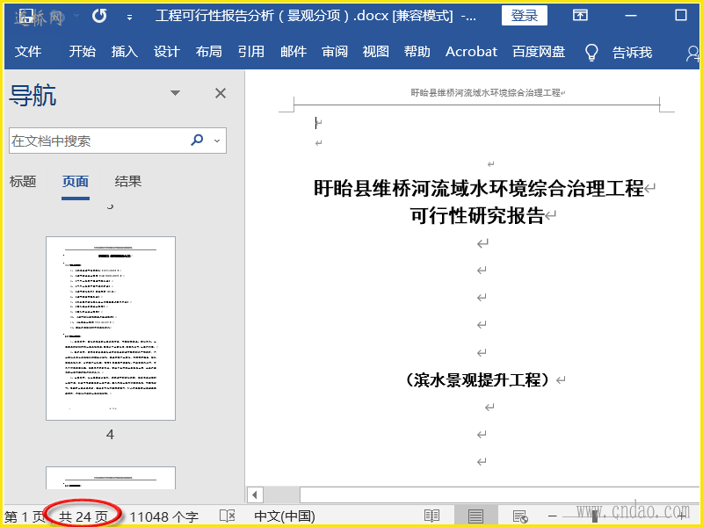Click the page header text at top
The height and width of the screenshot is (527, 703).
click(486, 93)
